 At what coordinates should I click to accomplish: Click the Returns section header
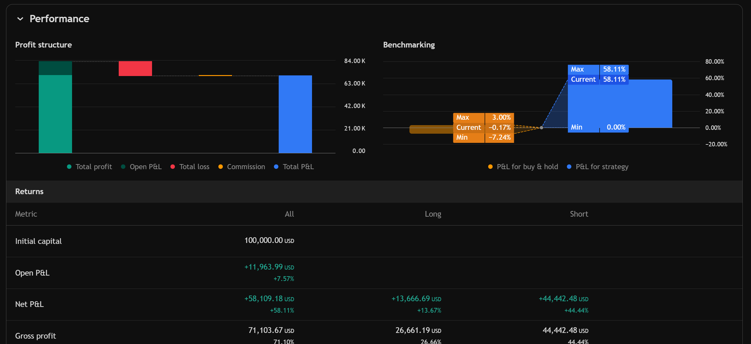coord(29,192)
